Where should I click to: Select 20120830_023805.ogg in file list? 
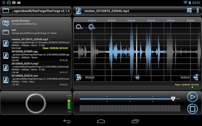click(36, 56)
